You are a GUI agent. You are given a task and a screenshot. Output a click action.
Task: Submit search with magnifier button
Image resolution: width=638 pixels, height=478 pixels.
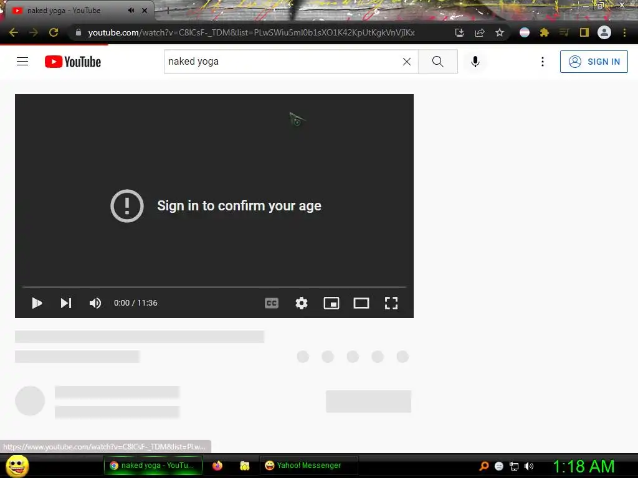[x=438, y=62]
